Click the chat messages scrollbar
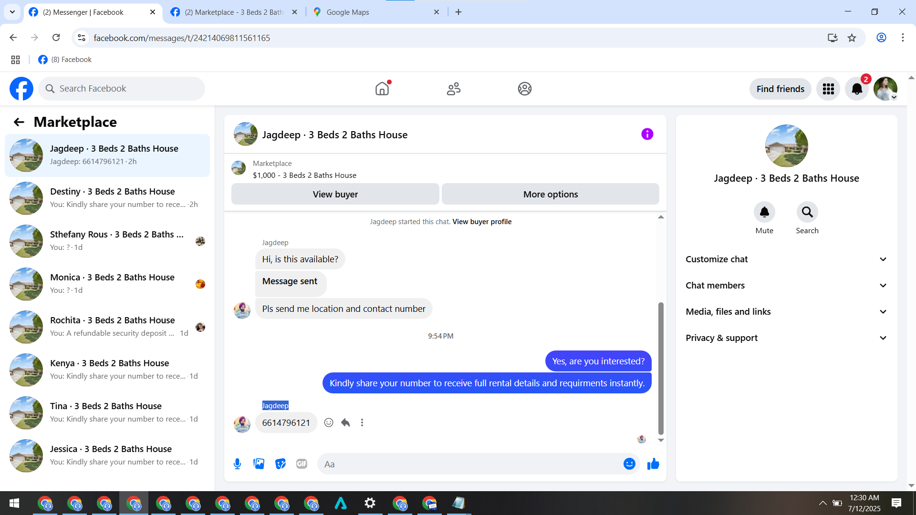The width and height of the screenshot is (916, 515). coord(661,368)
